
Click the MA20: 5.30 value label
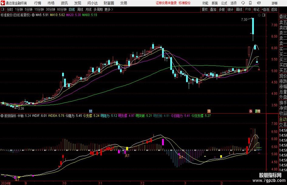73,15
